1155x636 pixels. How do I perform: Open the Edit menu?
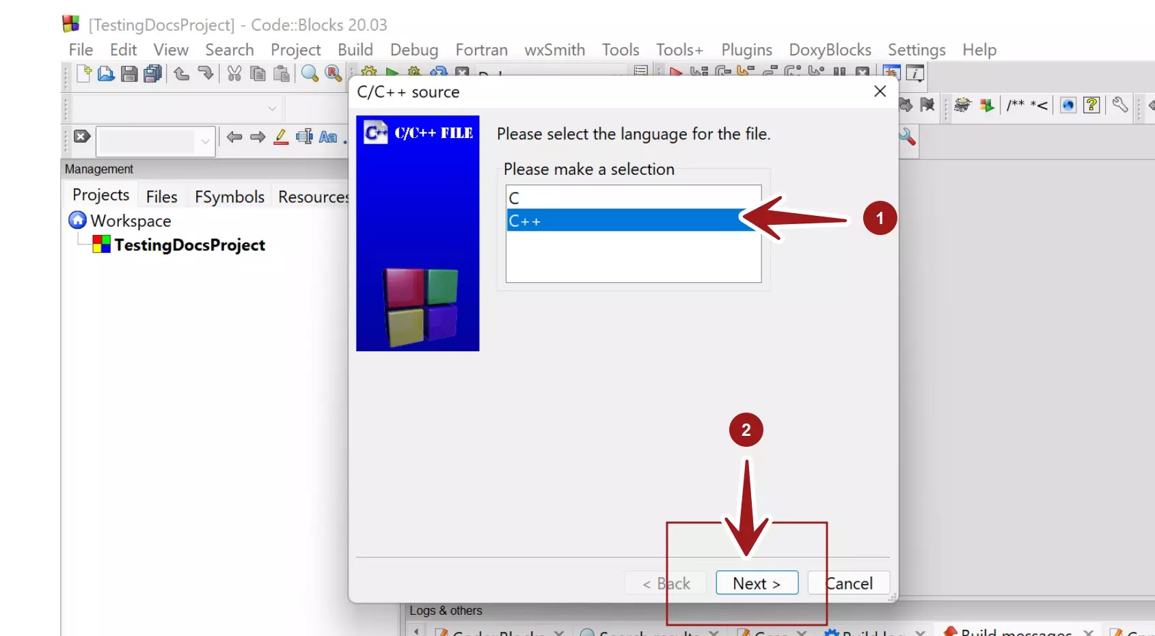click(123, 50)
